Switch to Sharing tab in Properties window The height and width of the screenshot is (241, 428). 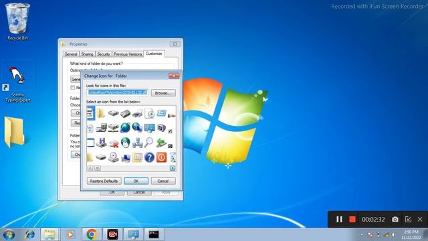pos(87,54)
